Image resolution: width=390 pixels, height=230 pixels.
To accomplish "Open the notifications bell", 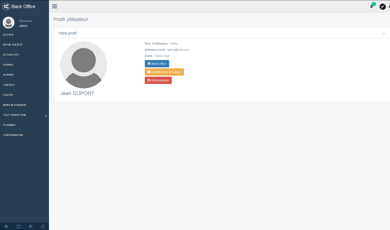I will tap(372, 6).
